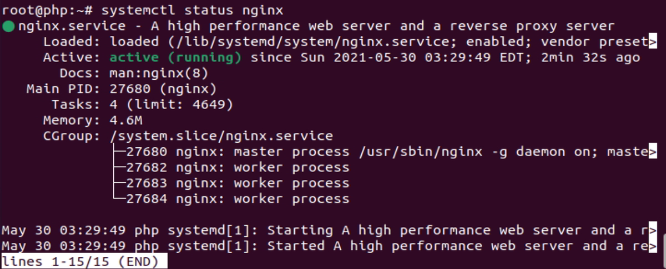The image size is (666, 269).
Task: Click the truncation marker on master process line
Action: click(x=653, y=152)
